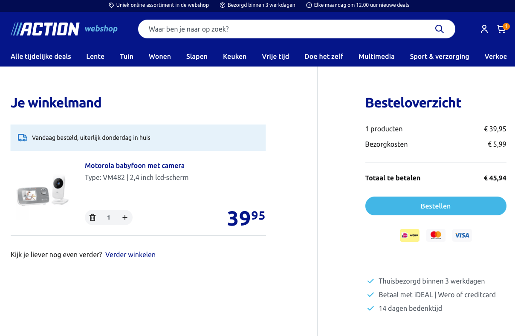Screen dimensions: 515x336
Task: Follow the Verder winkelen link
Action: (130, 255)
